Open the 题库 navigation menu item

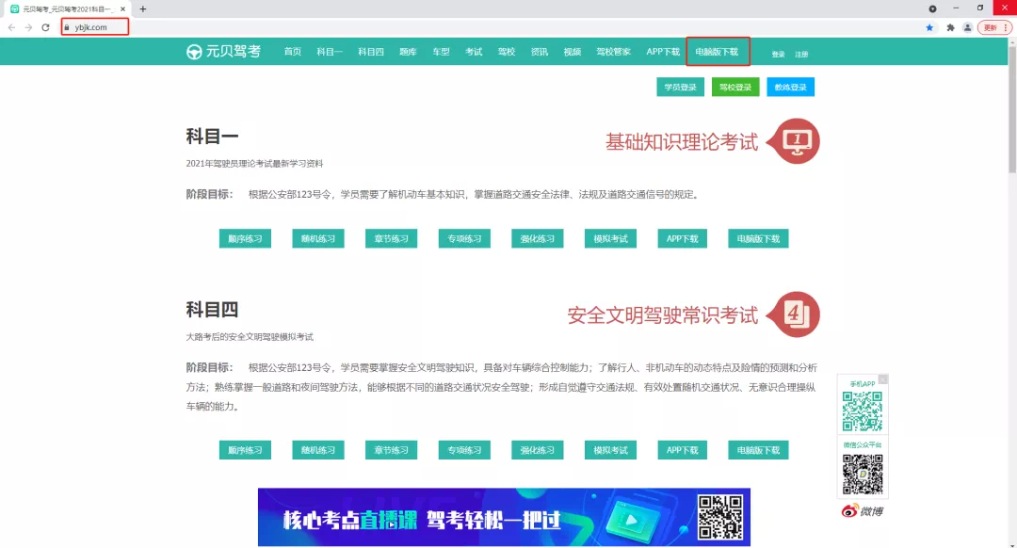408,52
